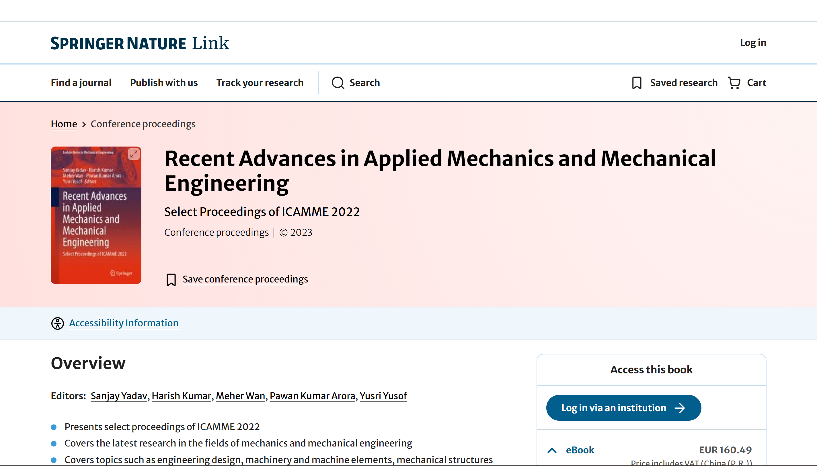Go to the Home breadcrumb link
The height and width of the screenshot is (466, 817).
[64, 124]
